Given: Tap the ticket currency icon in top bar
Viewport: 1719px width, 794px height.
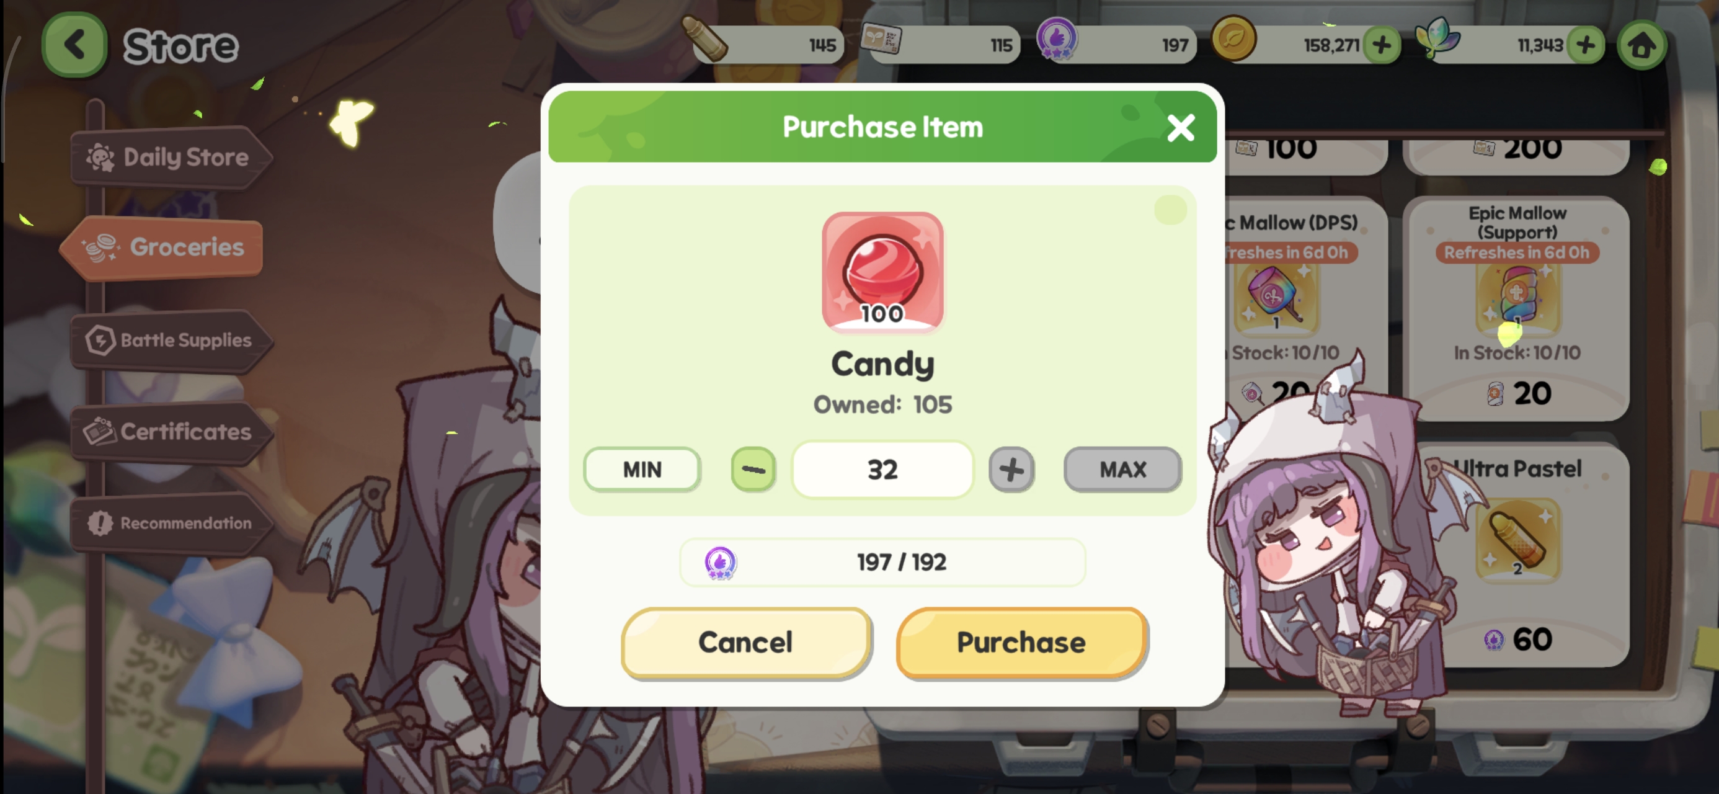Looking at the screenshot, I should tap(881, 38).
